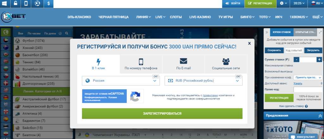Click the green globe icon in sidebar
This screenshot has width=324, height=139.
coord(6,32)
